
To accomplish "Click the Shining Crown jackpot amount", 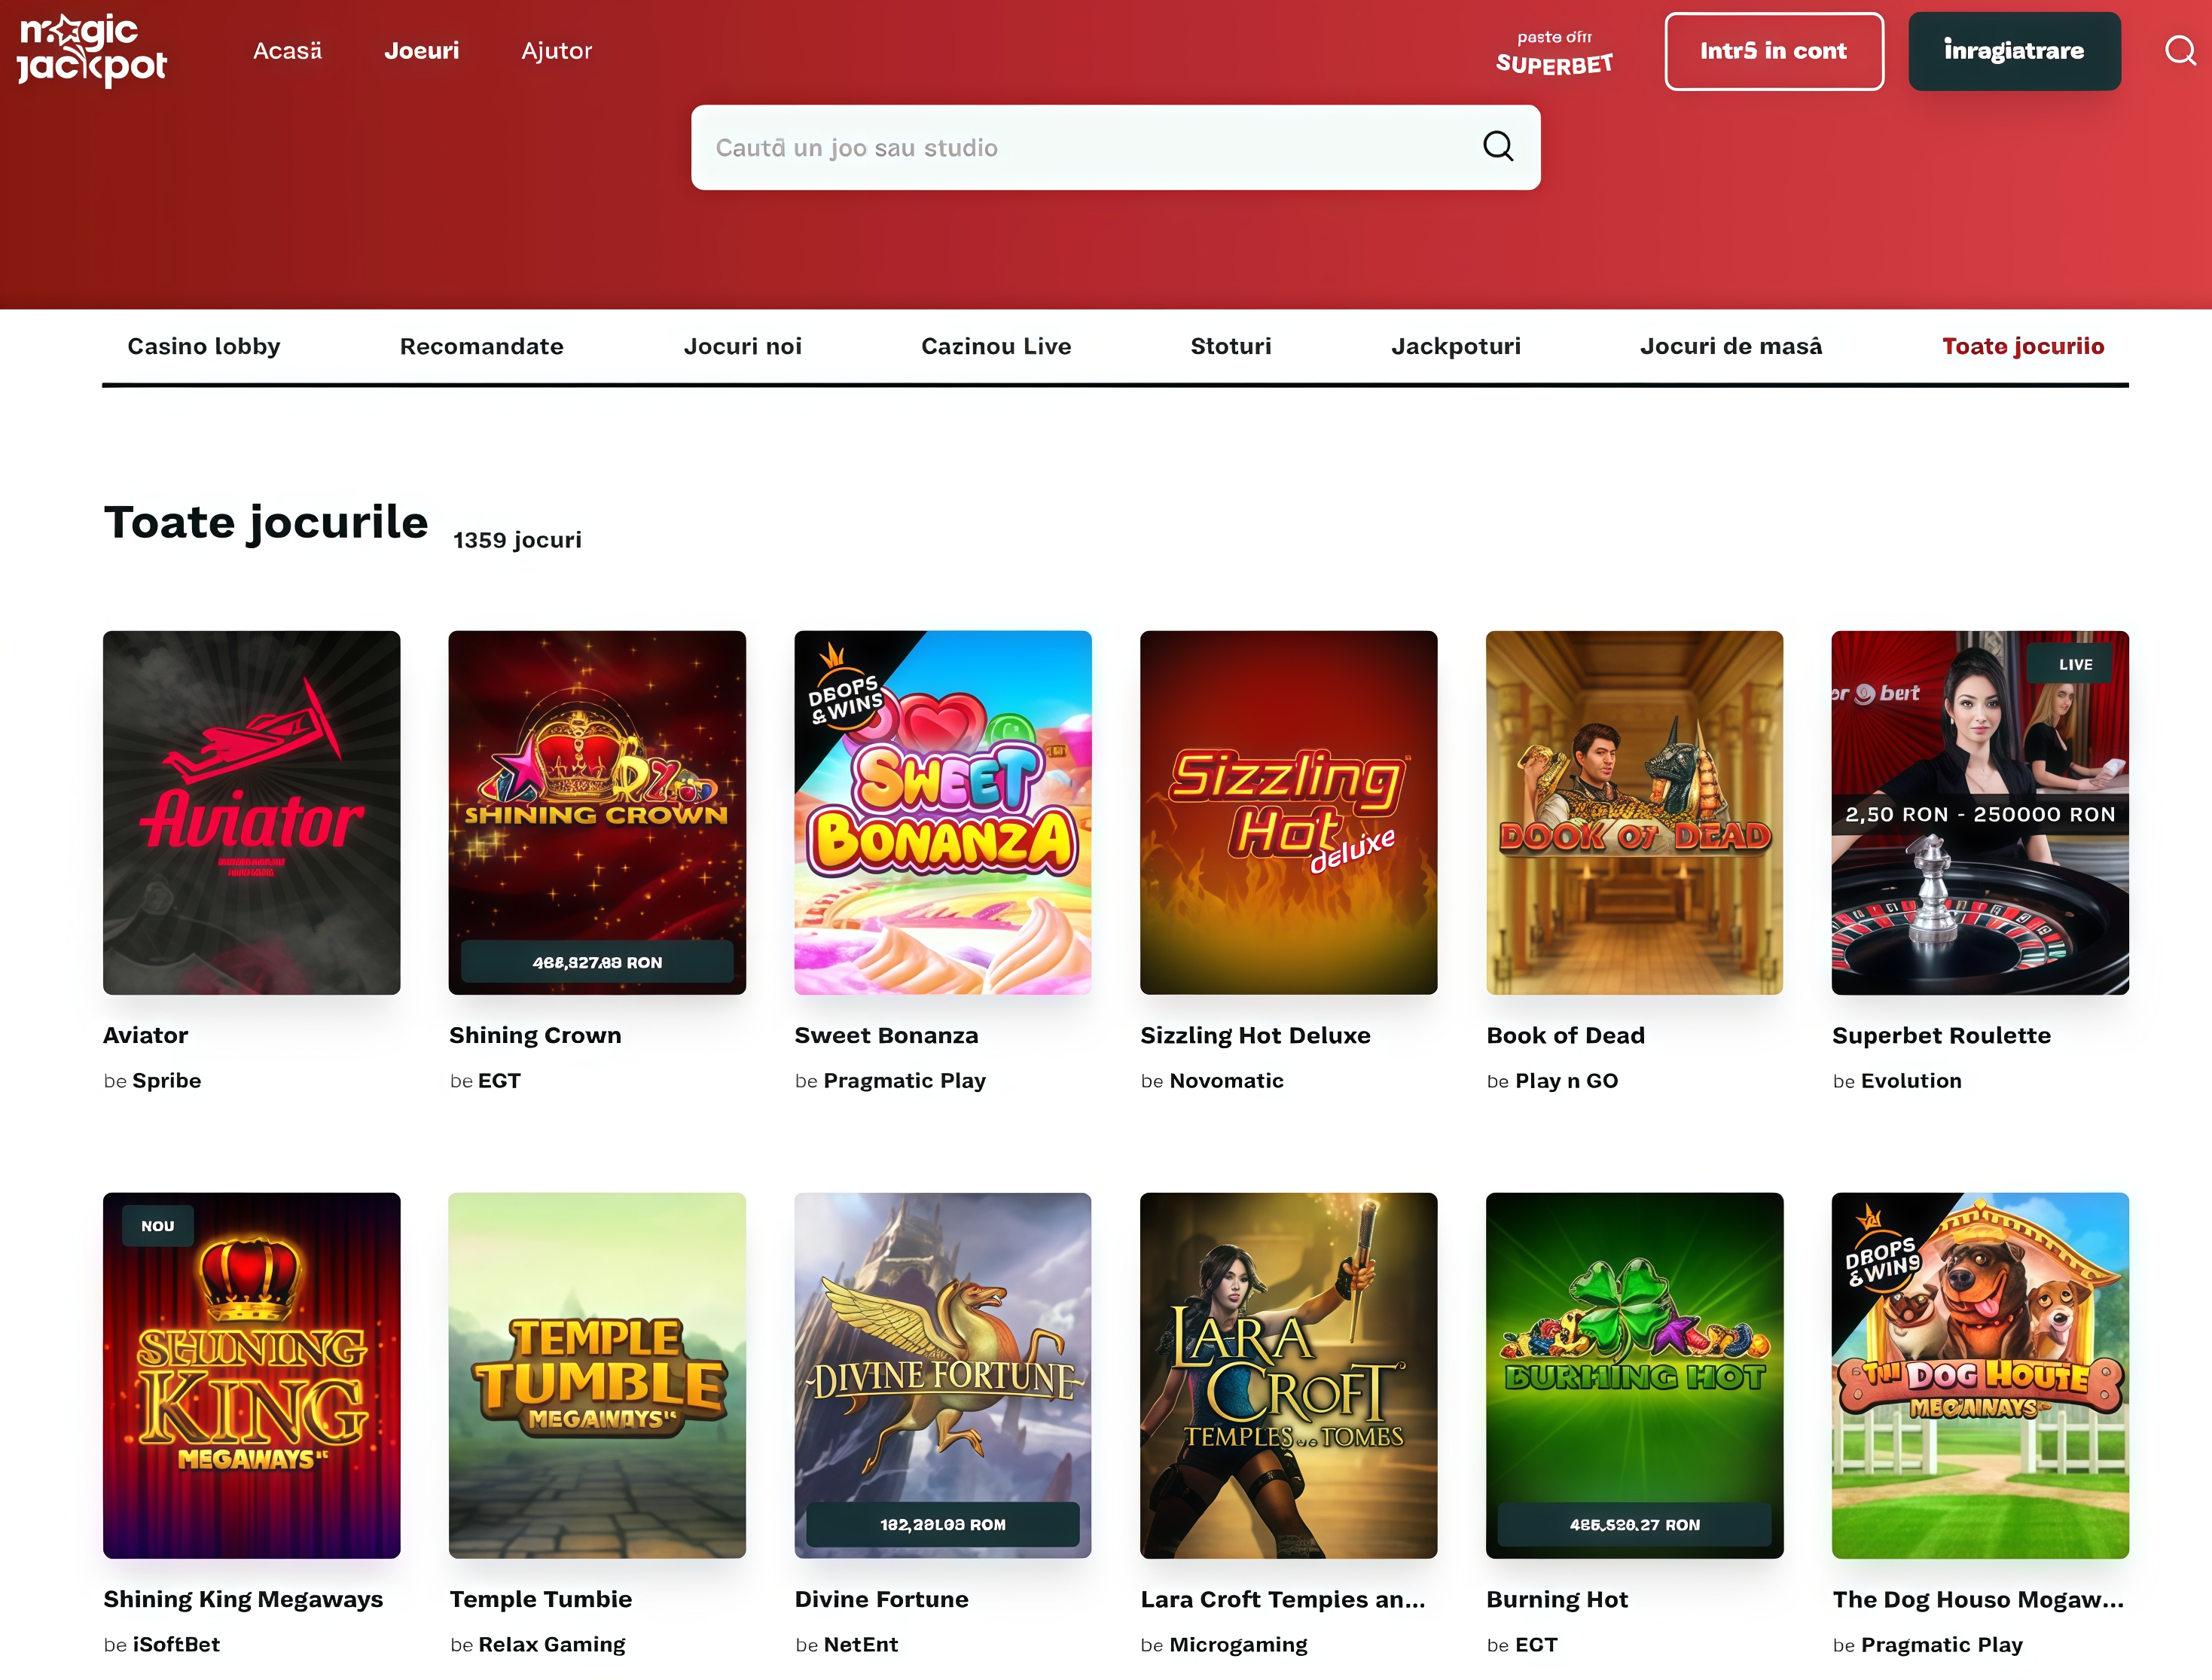I will [597, 962].
